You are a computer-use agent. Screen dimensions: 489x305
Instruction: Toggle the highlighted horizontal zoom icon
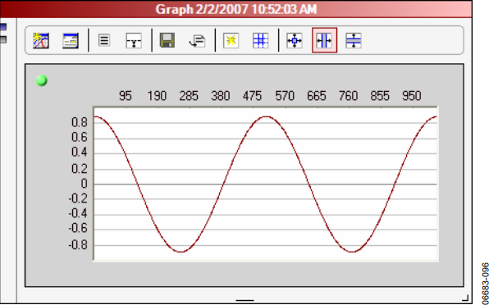pos(324,40)
